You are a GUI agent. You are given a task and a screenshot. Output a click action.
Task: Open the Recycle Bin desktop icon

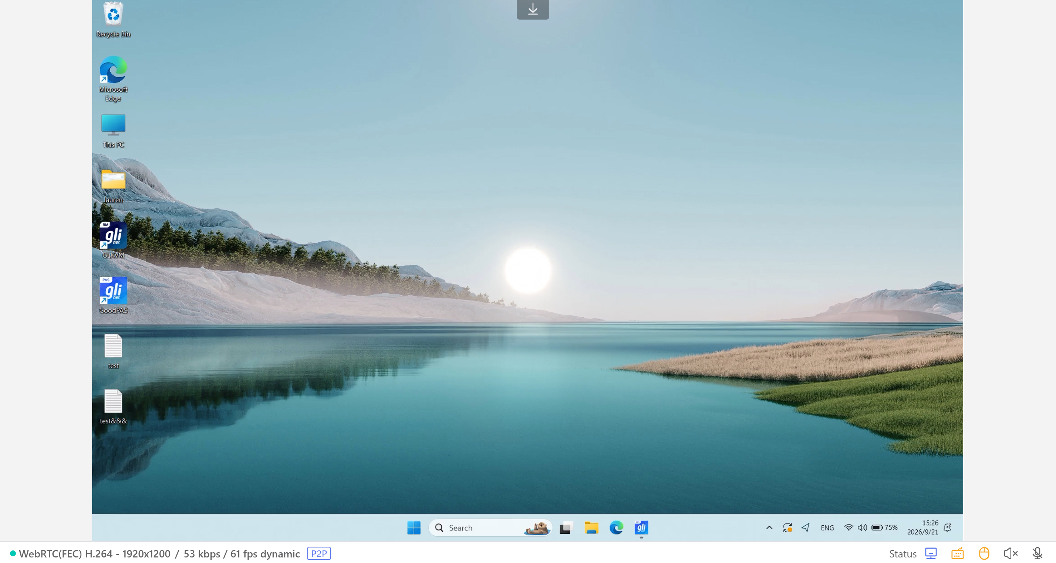tap(113, 20)
